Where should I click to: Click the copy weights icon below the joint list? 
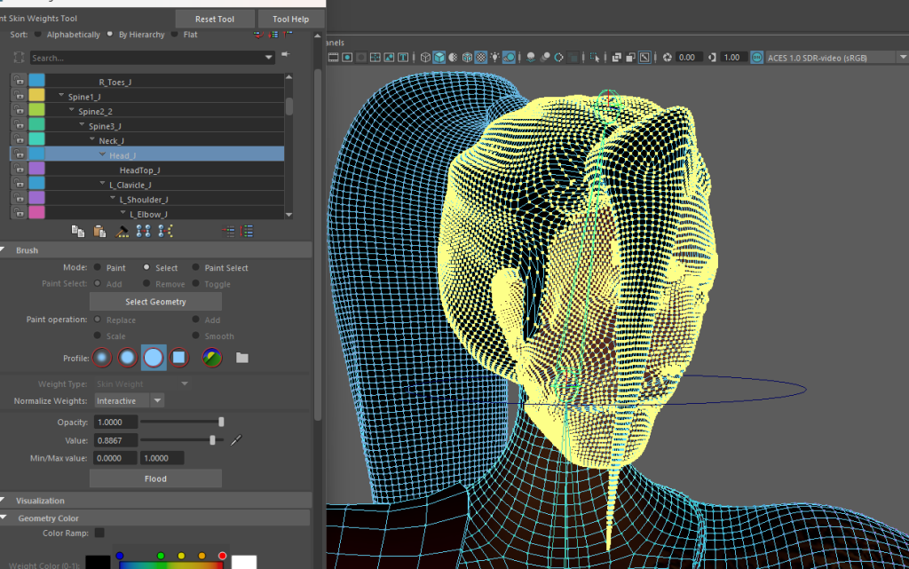click(x=78, y=231)
